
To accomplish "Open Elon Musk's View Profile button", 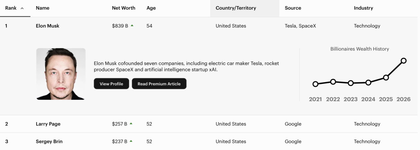I will coord(111,84).
